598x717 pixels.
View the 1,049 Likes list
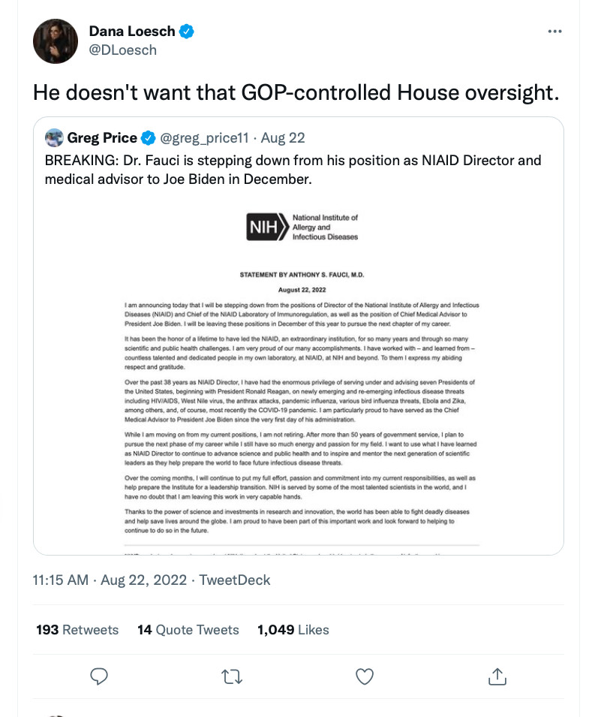tap(293, 630)
